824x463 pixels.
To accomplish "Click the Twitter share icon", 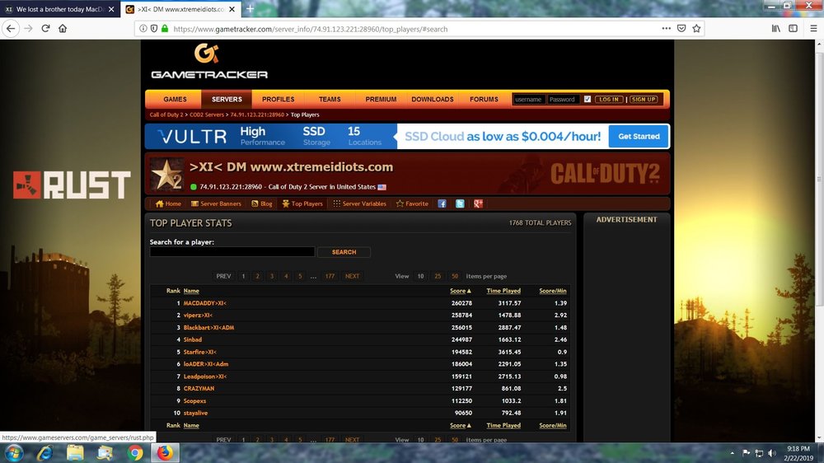I will click(460, 203).
